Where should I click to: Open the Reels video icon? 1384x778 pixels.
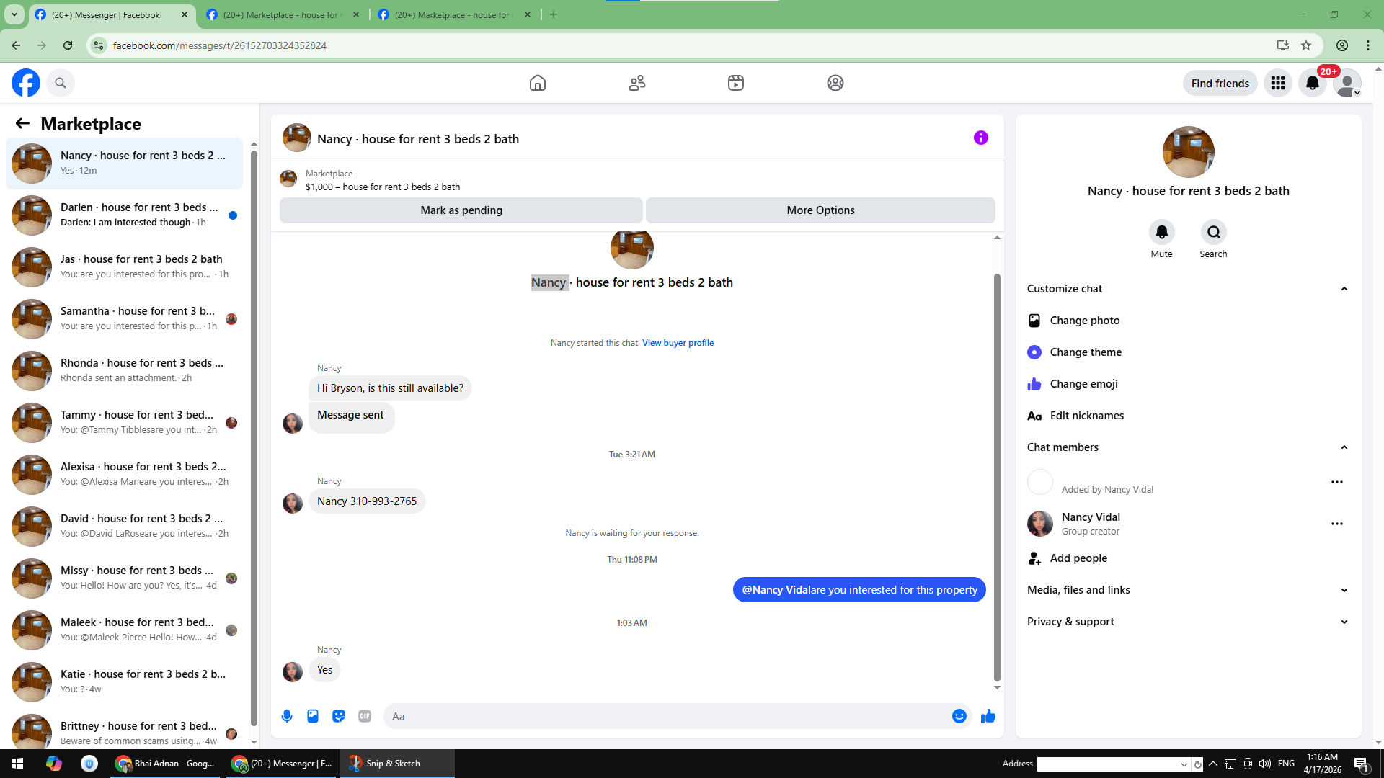click(736, 83)
